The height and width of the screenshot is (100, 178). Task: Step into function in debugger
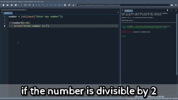click(x=47, y=5)
